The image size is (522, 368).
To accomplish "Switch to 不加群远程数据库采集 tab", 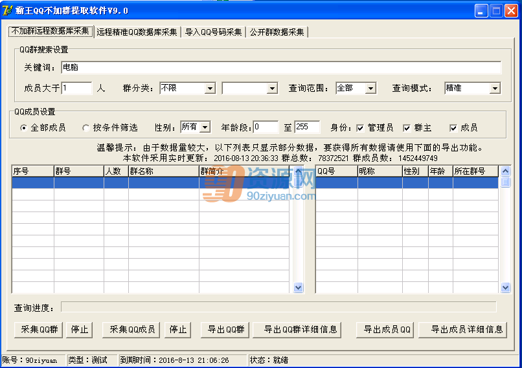I will 51,31.
